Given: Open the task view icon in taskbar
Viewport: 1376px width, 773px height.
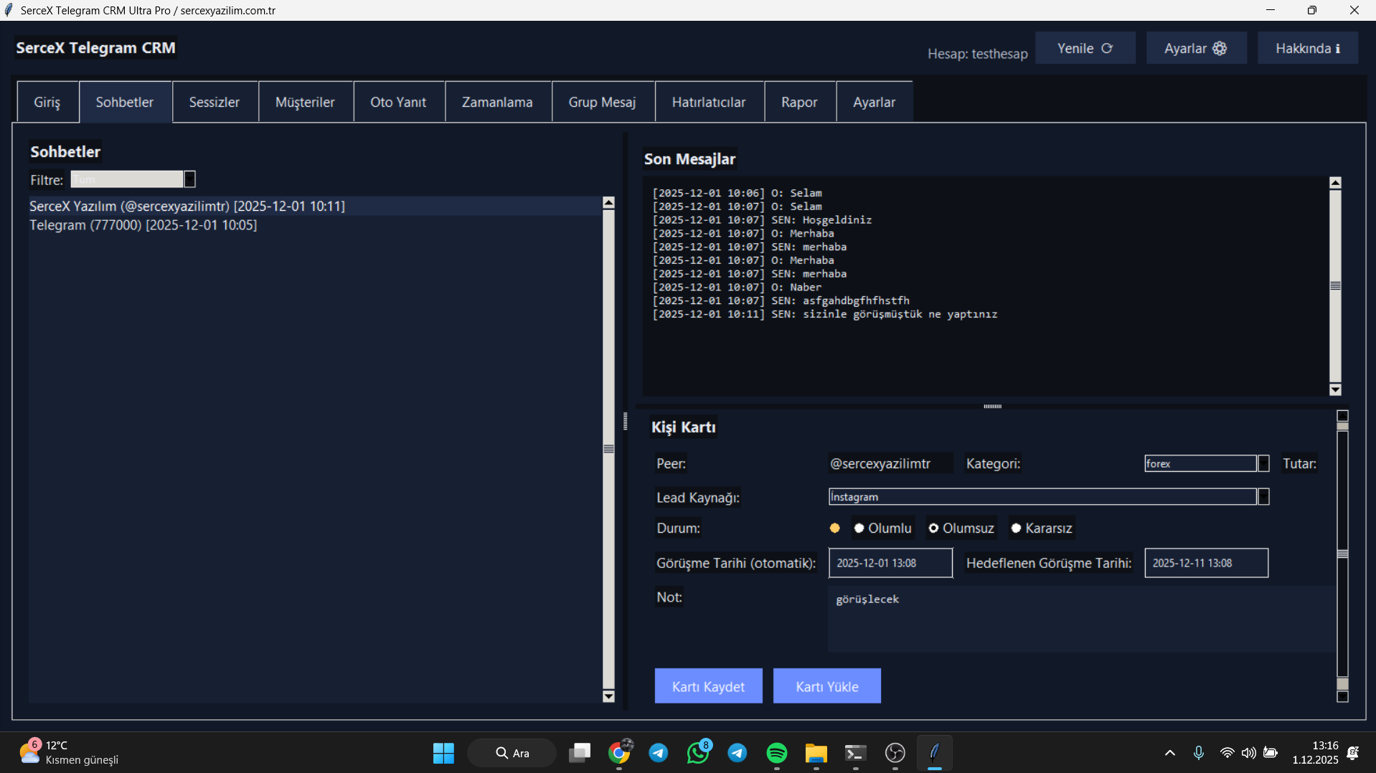Looking at the screenshot, I should tap(580, 753).
